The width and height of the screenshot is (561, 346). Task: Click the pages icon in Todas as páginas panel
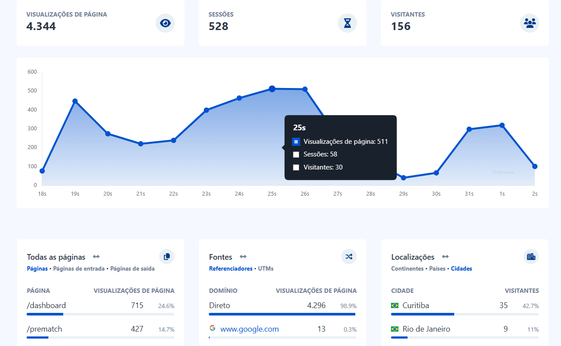pyautogui.click(x=167, y=257)
